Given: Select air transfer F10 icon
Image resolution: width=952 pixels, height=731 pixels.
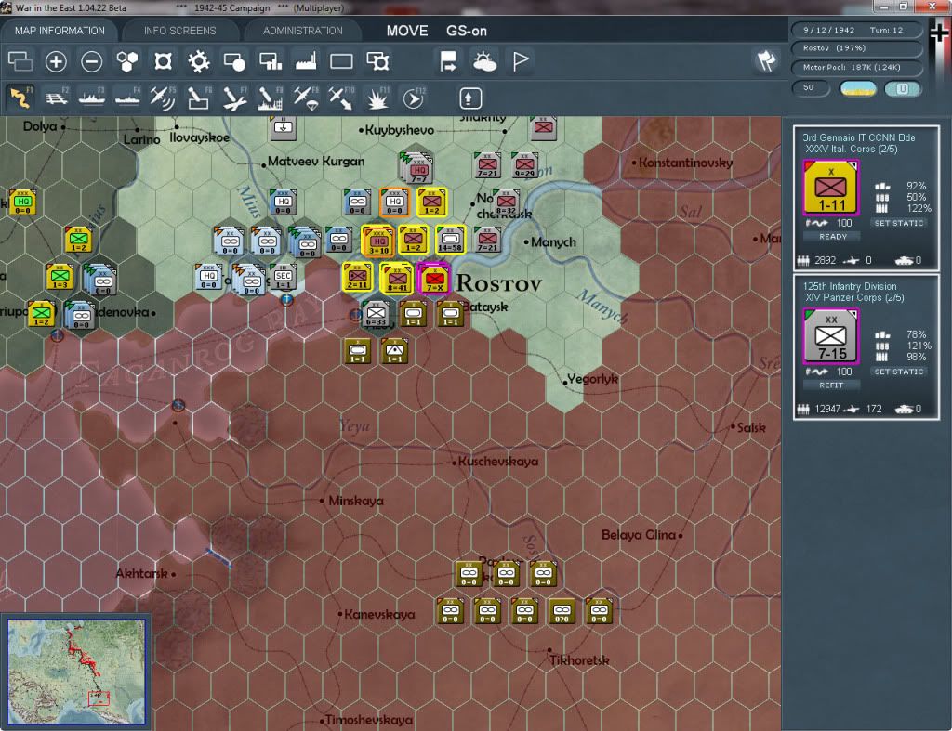Looking at the screenshot, I should tap(341, 98).
